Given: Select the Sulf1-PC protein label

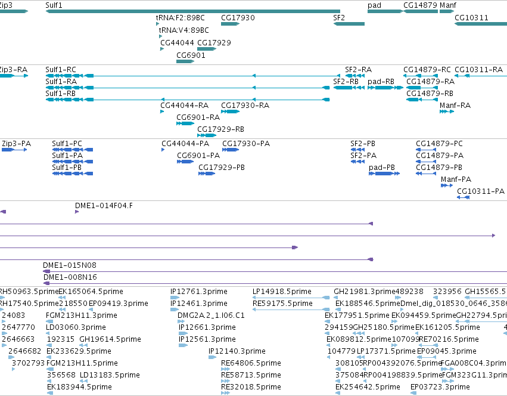Looking at the screenshot, I should pos(67,144).
